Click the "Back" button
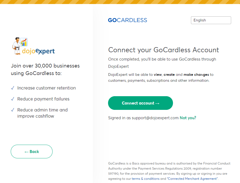The image size is (240, 183). [31, 151]
